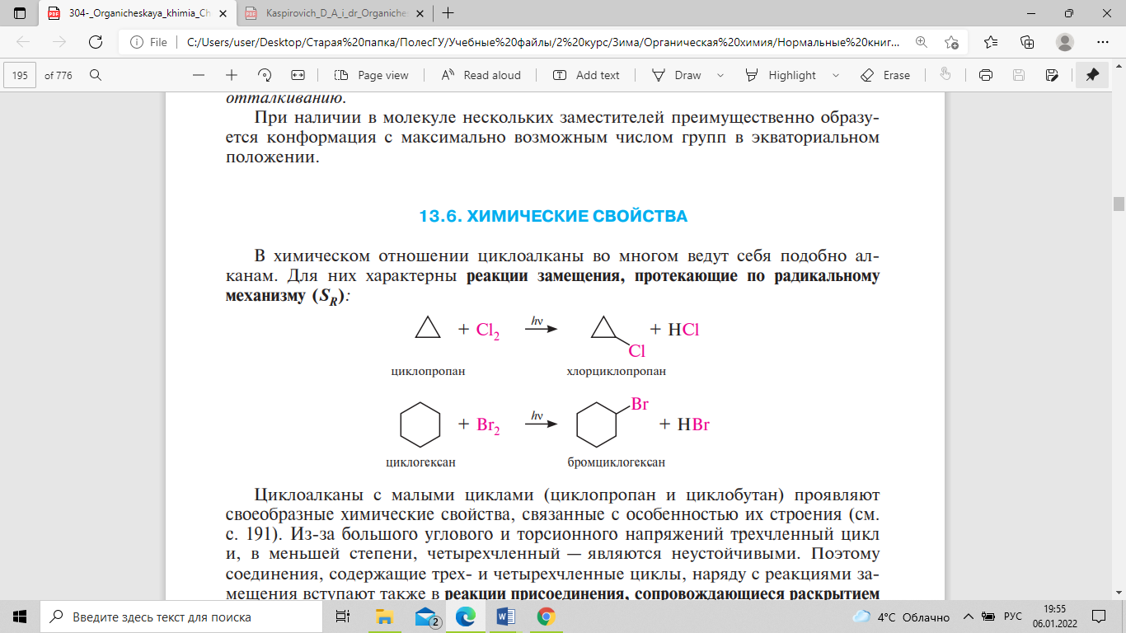Open the notification center icon
The width and height of the screenshot is (1126, 633).
coord(1099,617)
